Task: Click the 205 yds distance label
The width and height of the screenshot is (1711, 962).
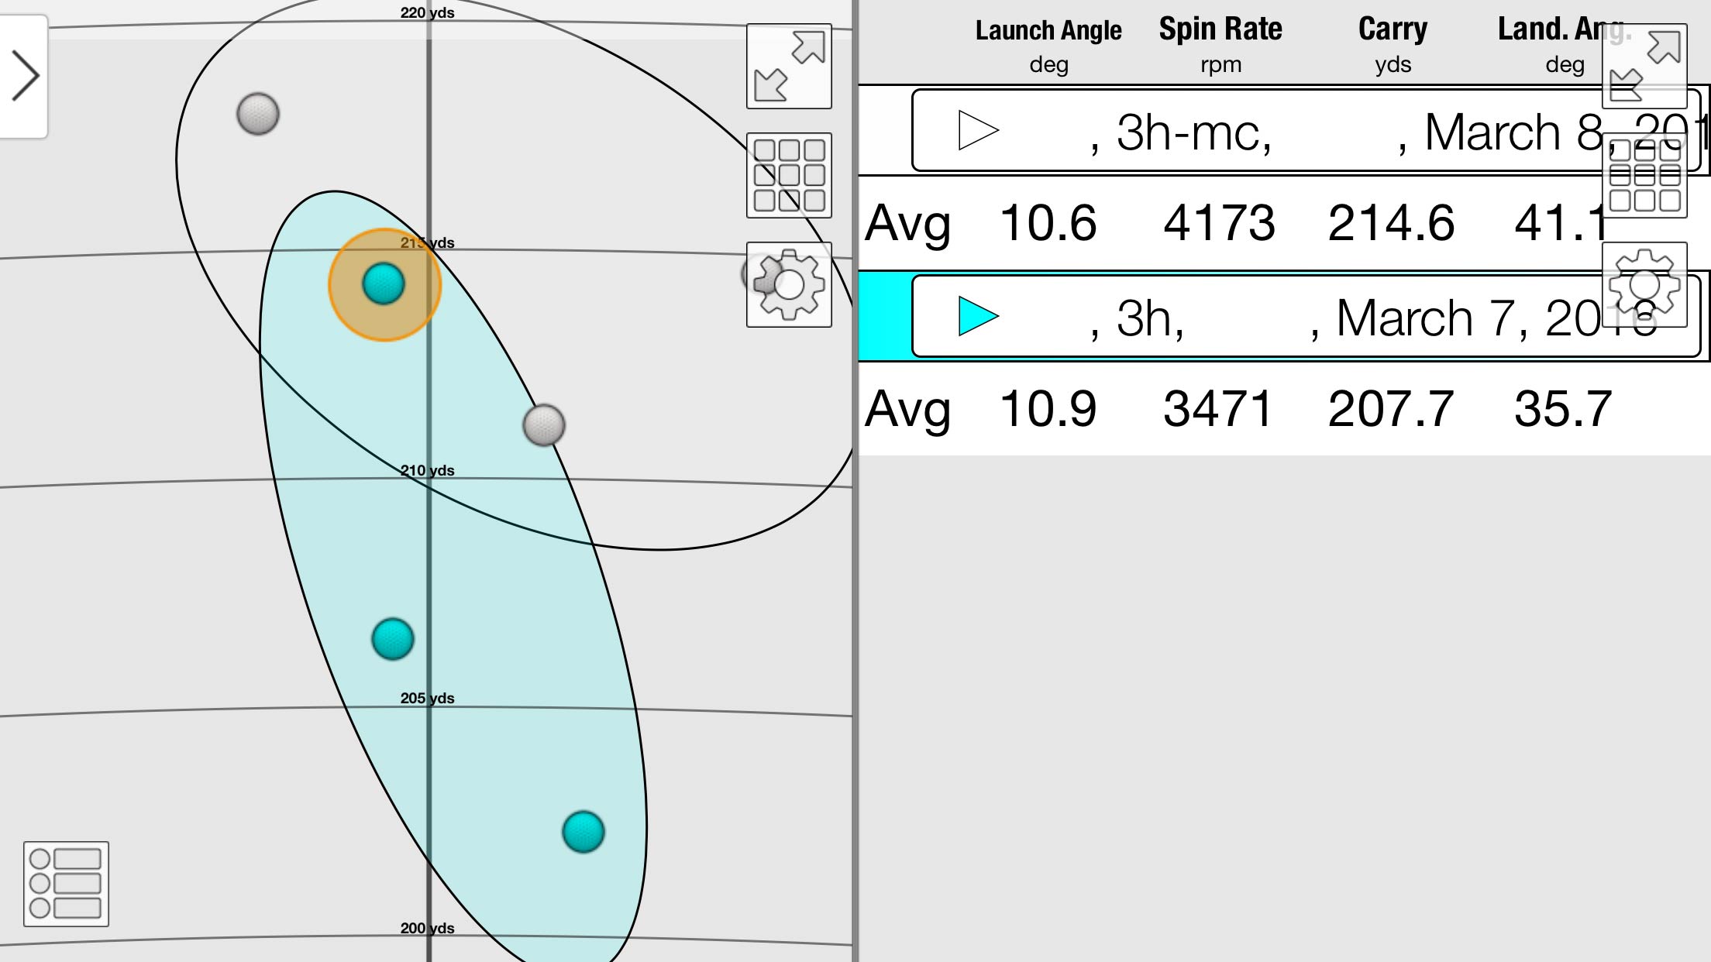Action: point(427,698)
